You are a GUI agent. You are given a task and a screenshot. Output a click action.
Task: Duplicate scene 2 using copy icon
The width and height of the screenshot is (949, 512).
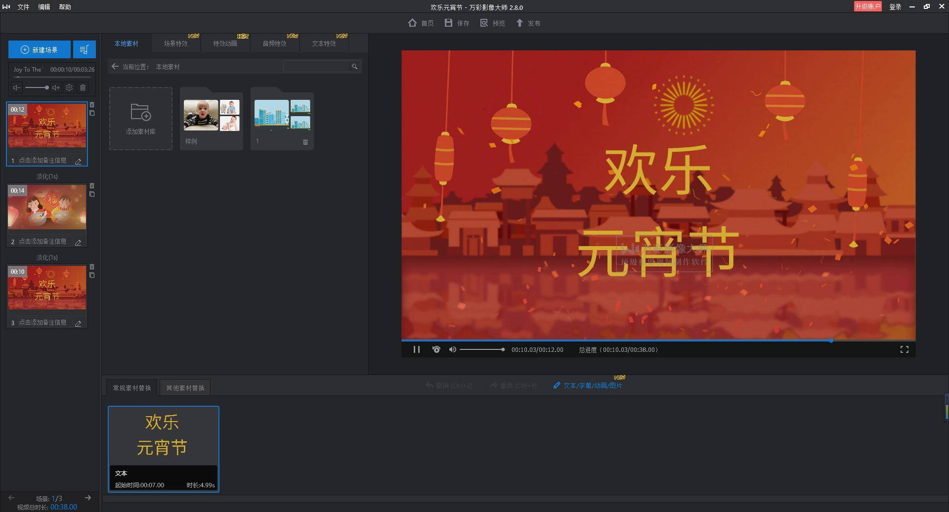pos(92,194)
